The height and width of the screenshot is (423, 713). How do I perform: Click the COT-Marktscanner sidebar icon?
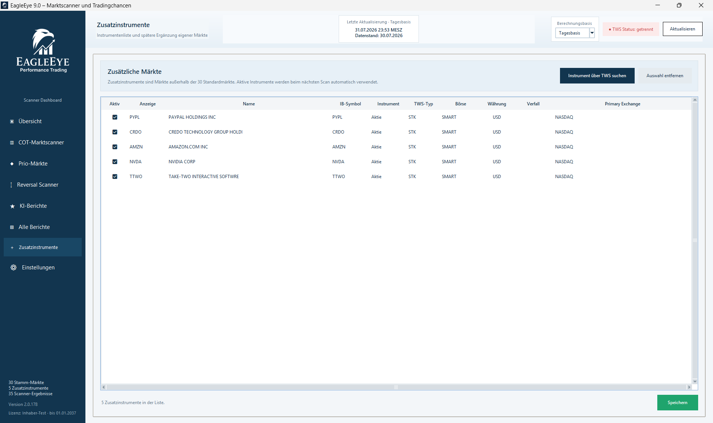pos(12,142)
